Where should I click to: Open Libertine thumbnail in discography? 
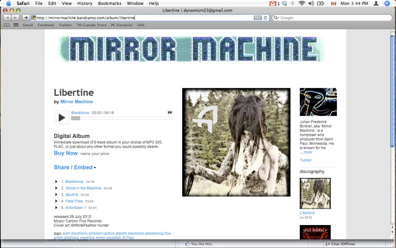(x=315, y=193)
